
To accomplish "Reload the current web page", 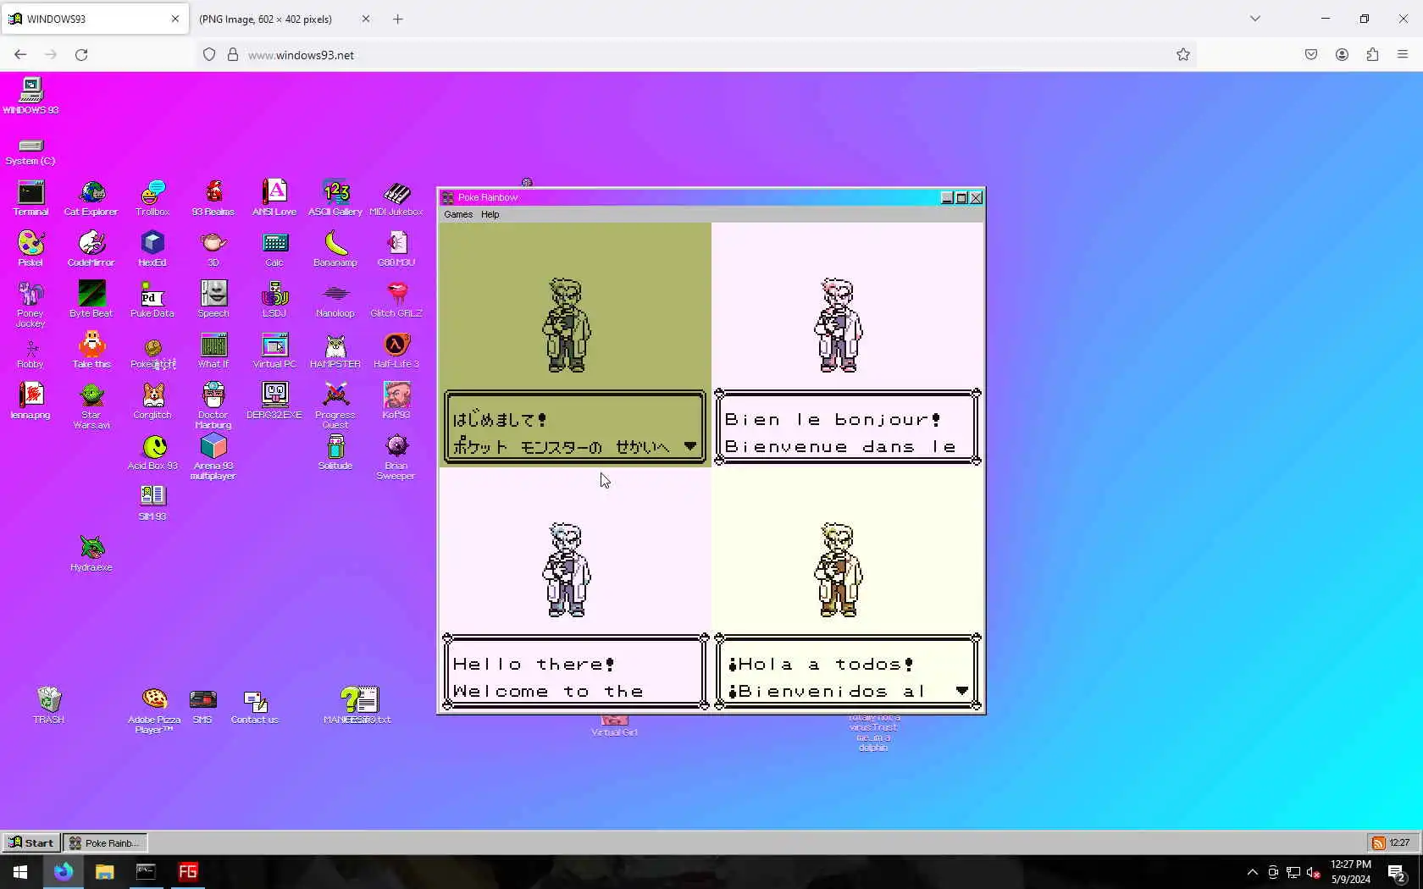I will pyautogui.click(x=81, y=55).
